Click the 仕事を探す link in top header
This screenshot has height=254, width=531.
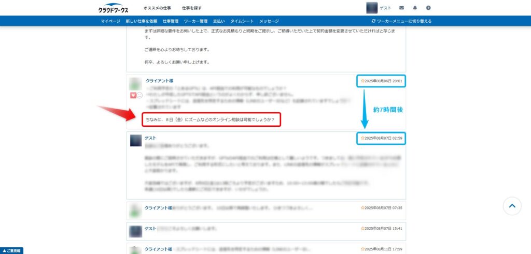192,8
